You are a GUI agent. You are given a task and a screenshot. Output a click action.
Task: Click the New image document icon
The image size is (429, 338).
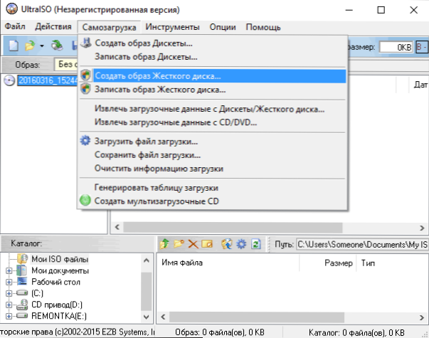pyautogui.click(x=14, y=46)
